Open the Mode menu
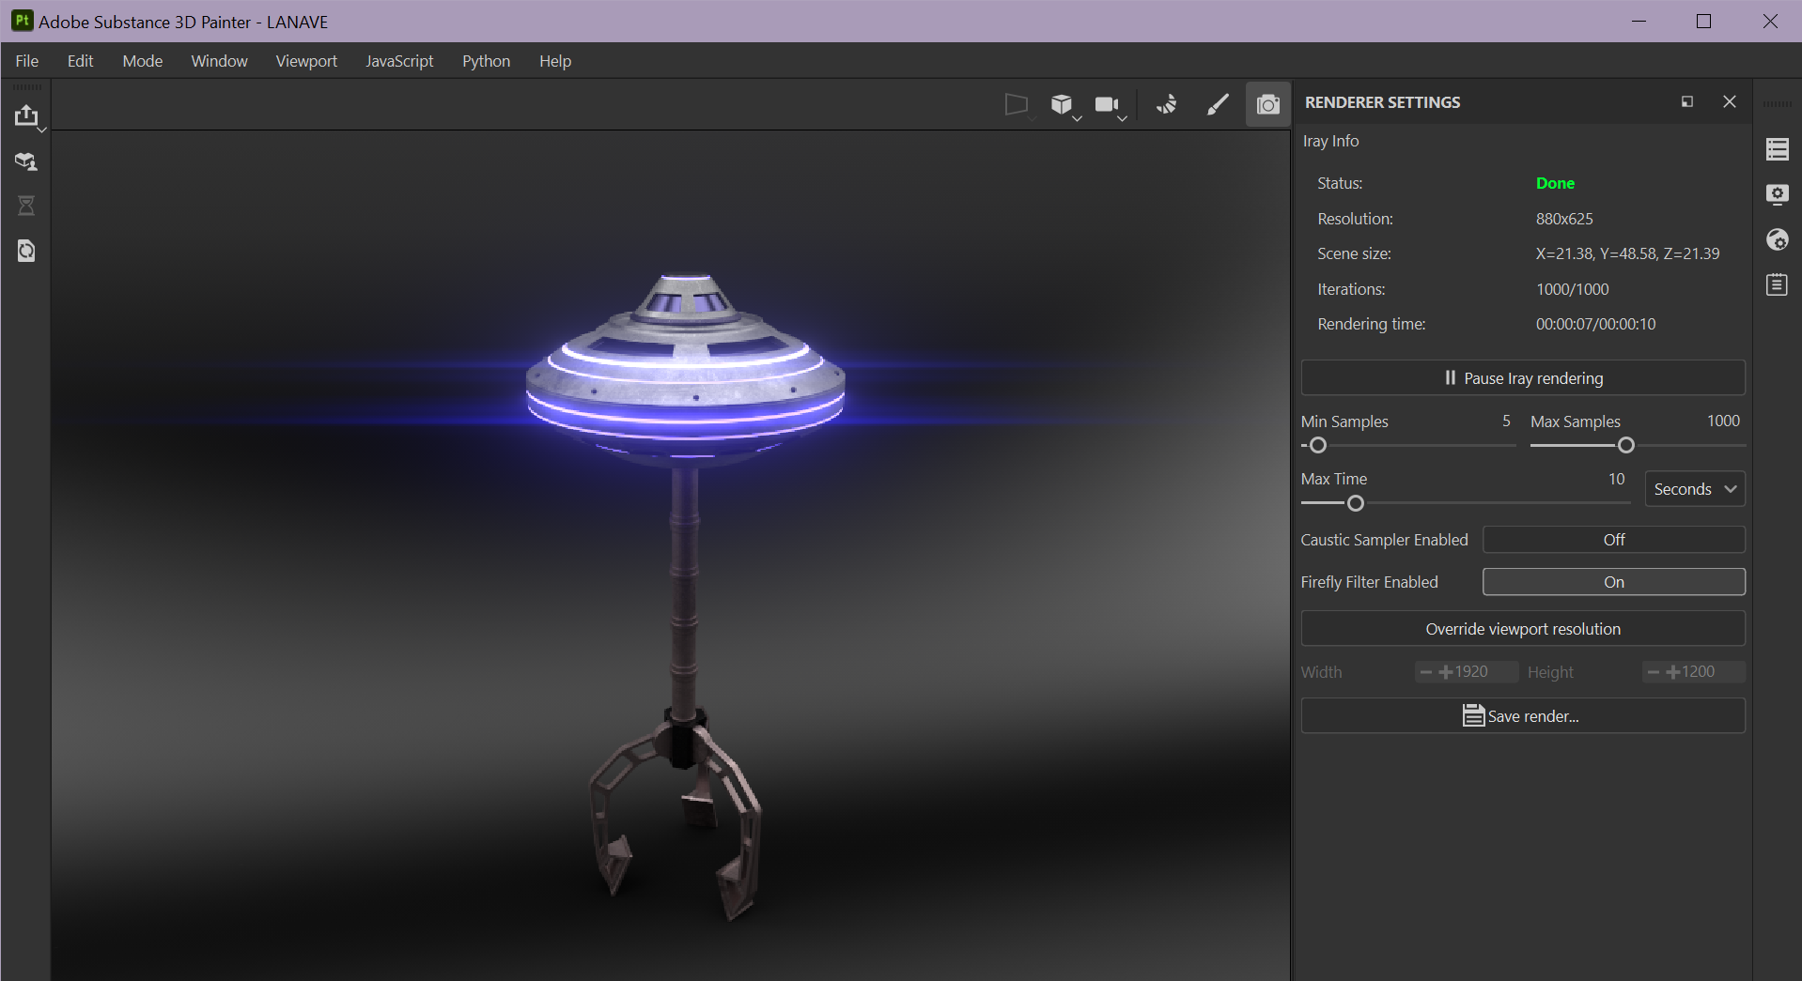This screenshot has height=981, width=1802. 143,61
